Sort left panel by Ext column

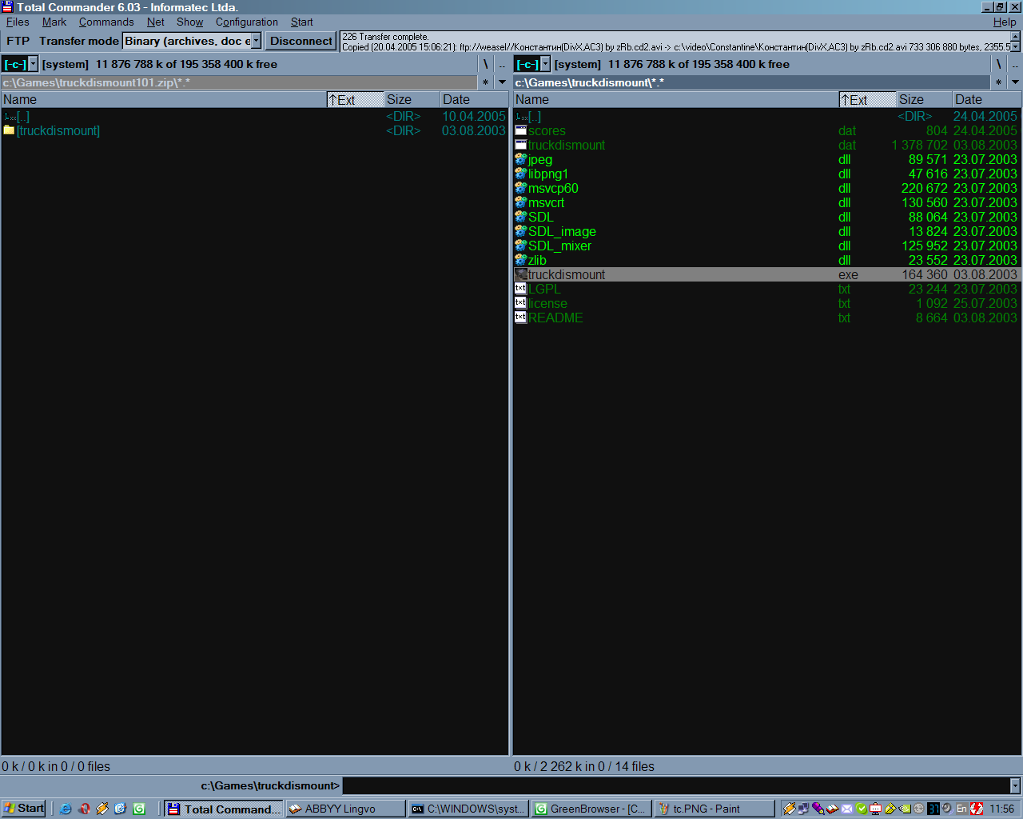point(356,99)
